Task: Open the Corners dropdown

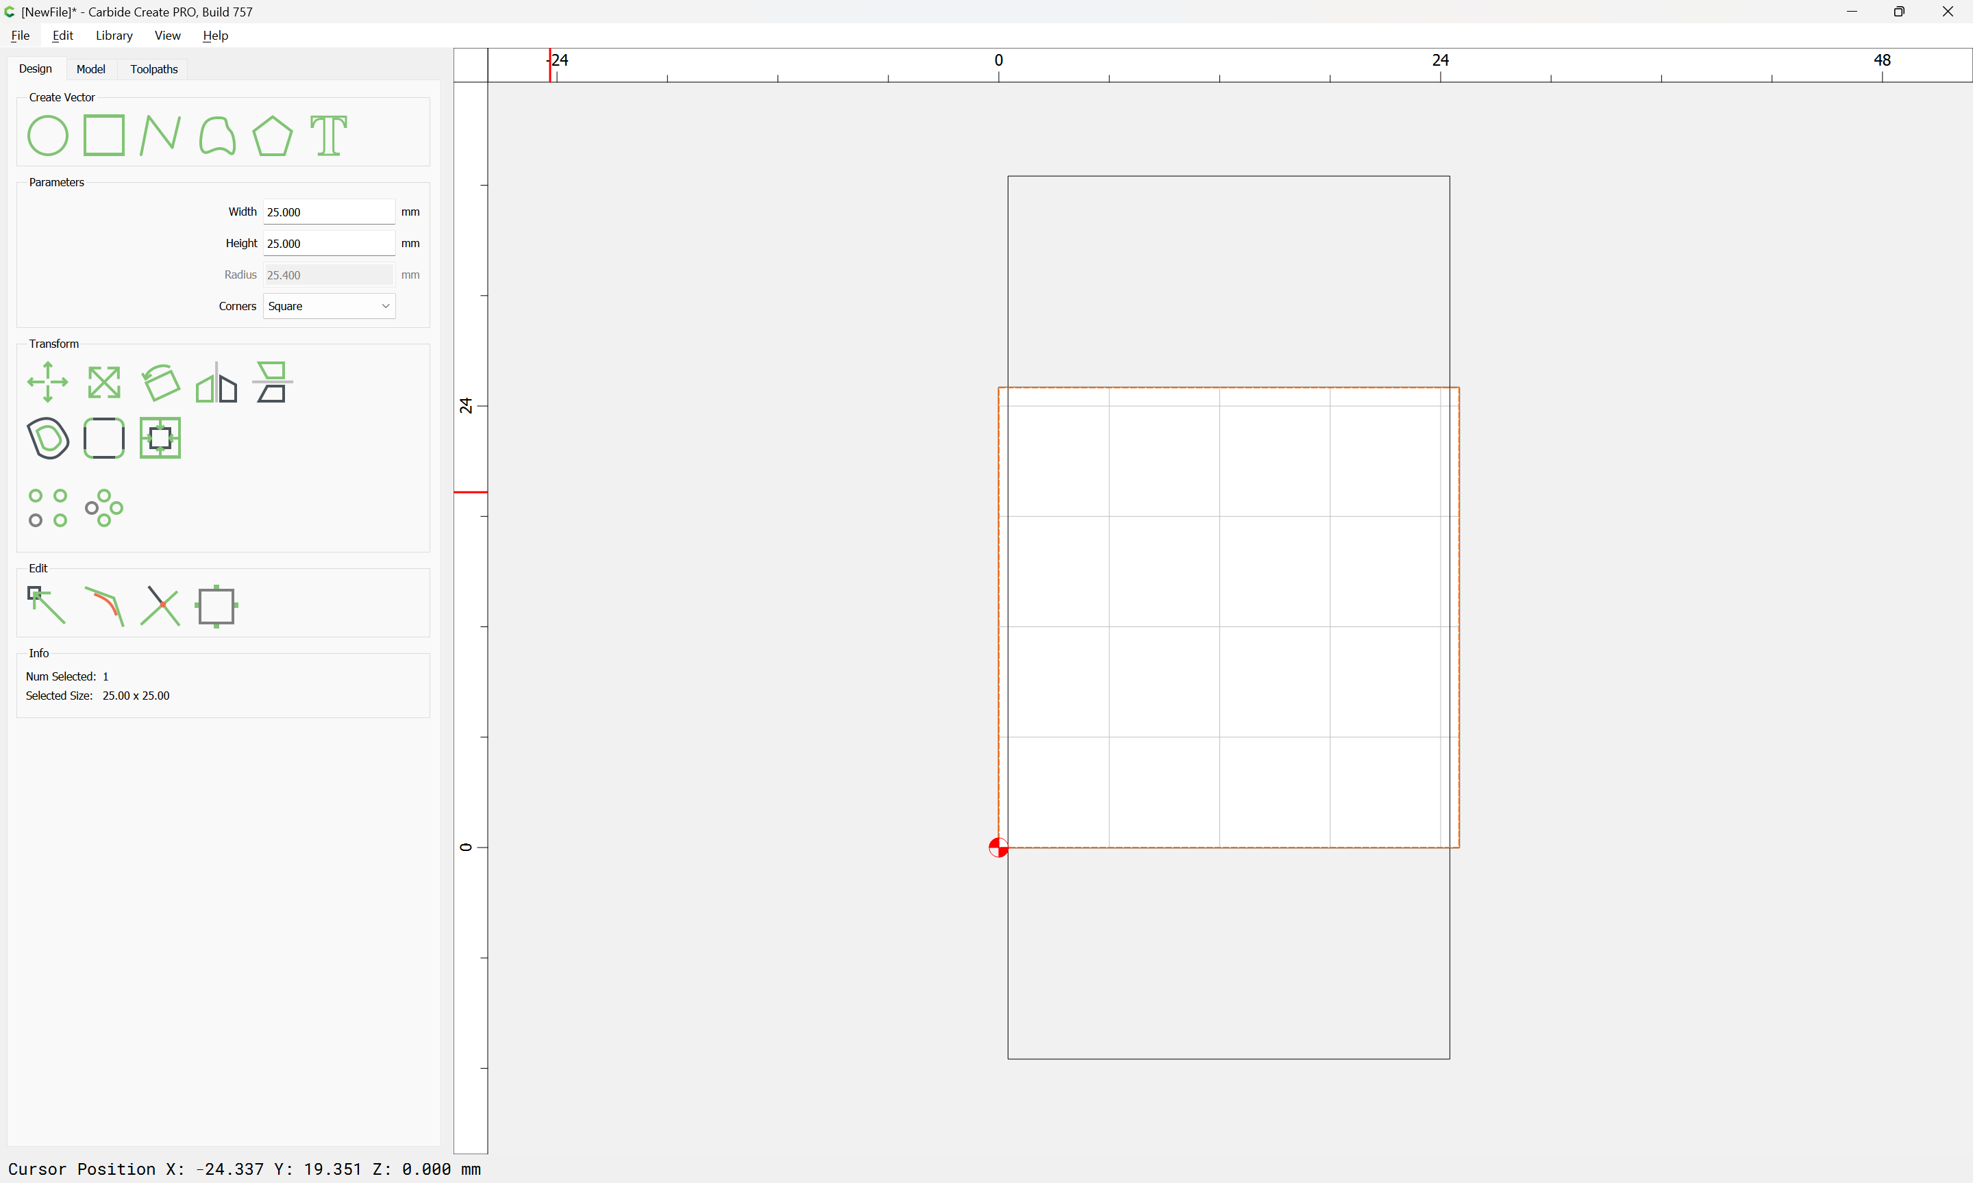Action: (330, 306)
